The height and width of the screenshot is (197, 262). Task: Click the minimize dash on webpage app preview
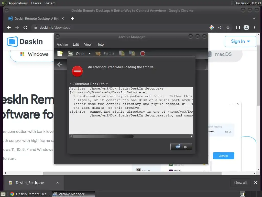click(x=231, y=104)
